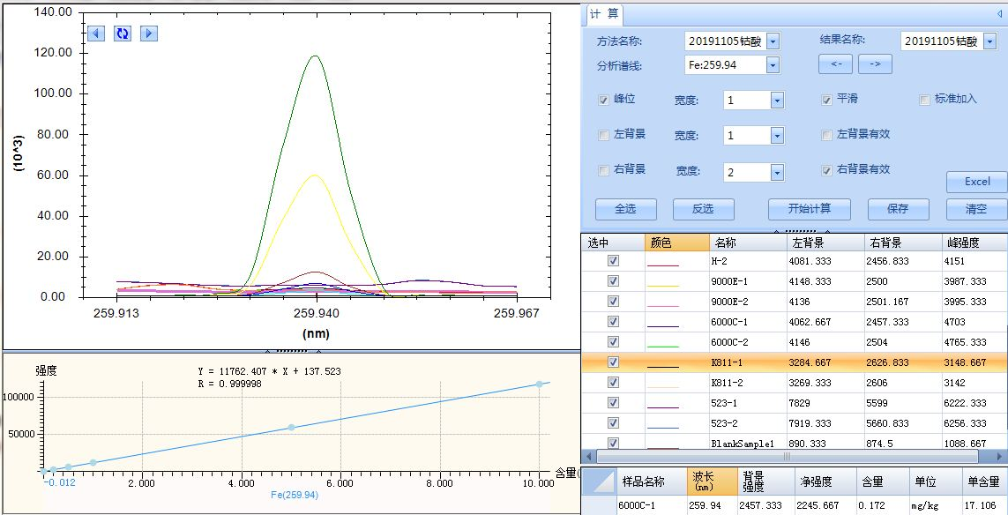This screenshot has height=515, width=1008.
Task: Click the refresh icon above the spectrum chart
Action: pyautogui.click(x=123, y=34)
